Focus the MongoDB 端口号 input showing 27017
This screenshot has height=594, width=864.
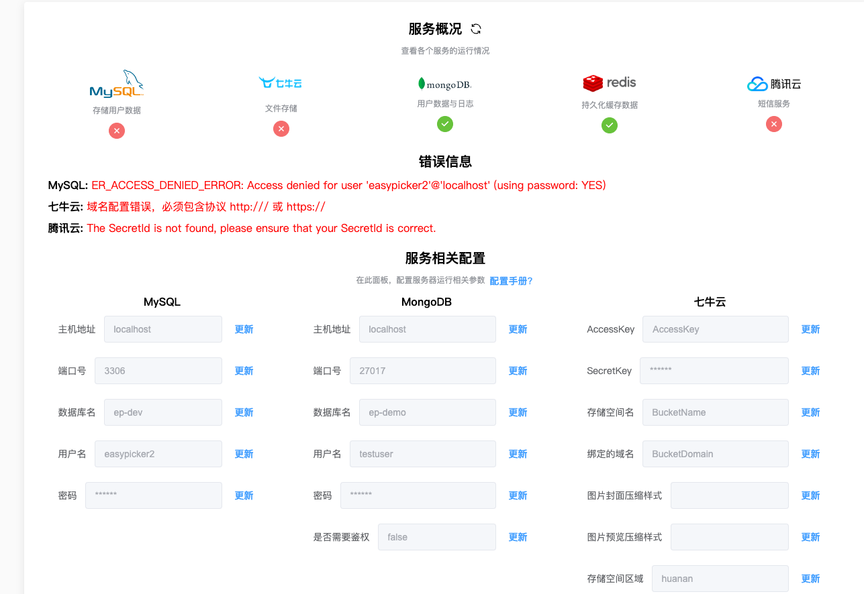(423, 371)
